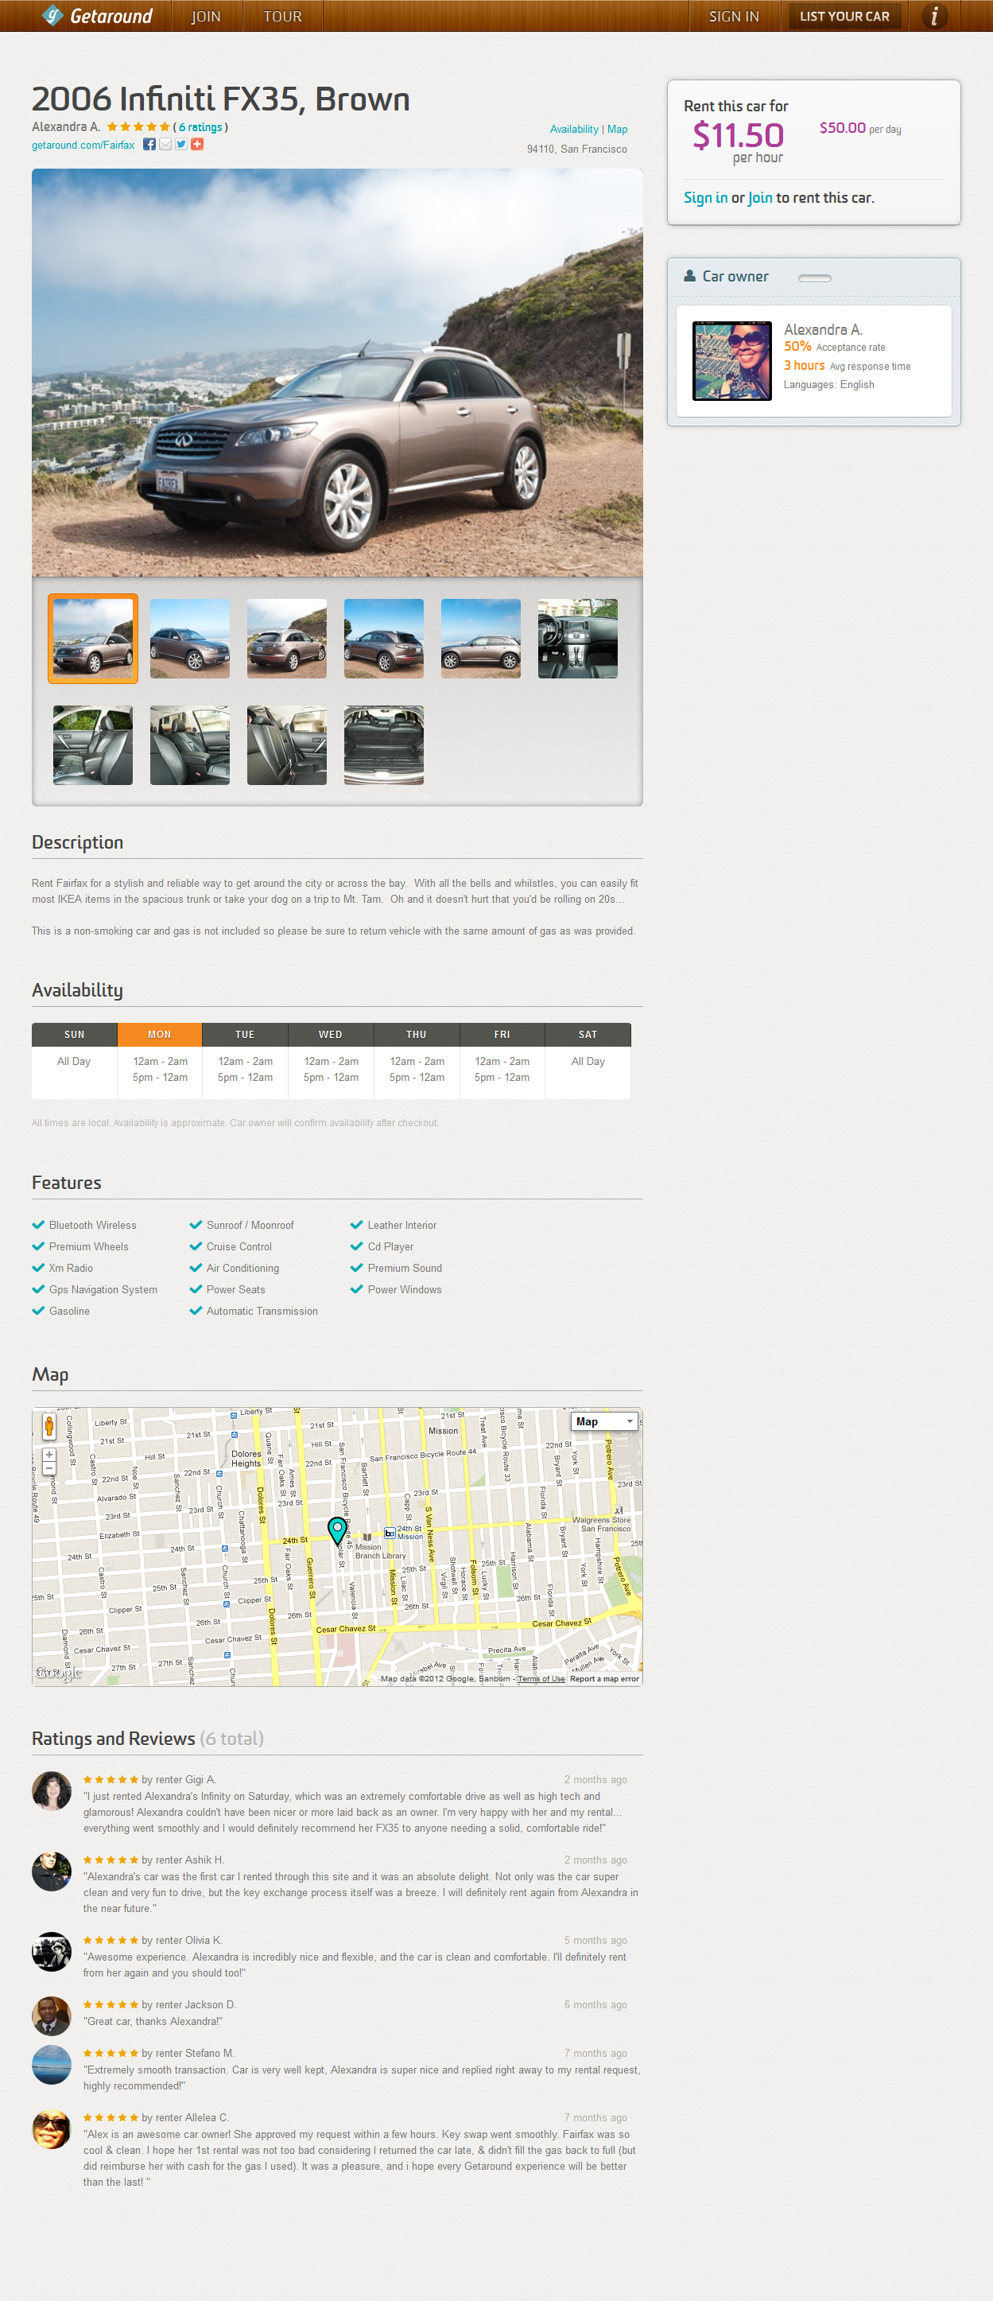Click the $50.00 per day price
Screen dimensions: 993x2301
coord(860,128)
